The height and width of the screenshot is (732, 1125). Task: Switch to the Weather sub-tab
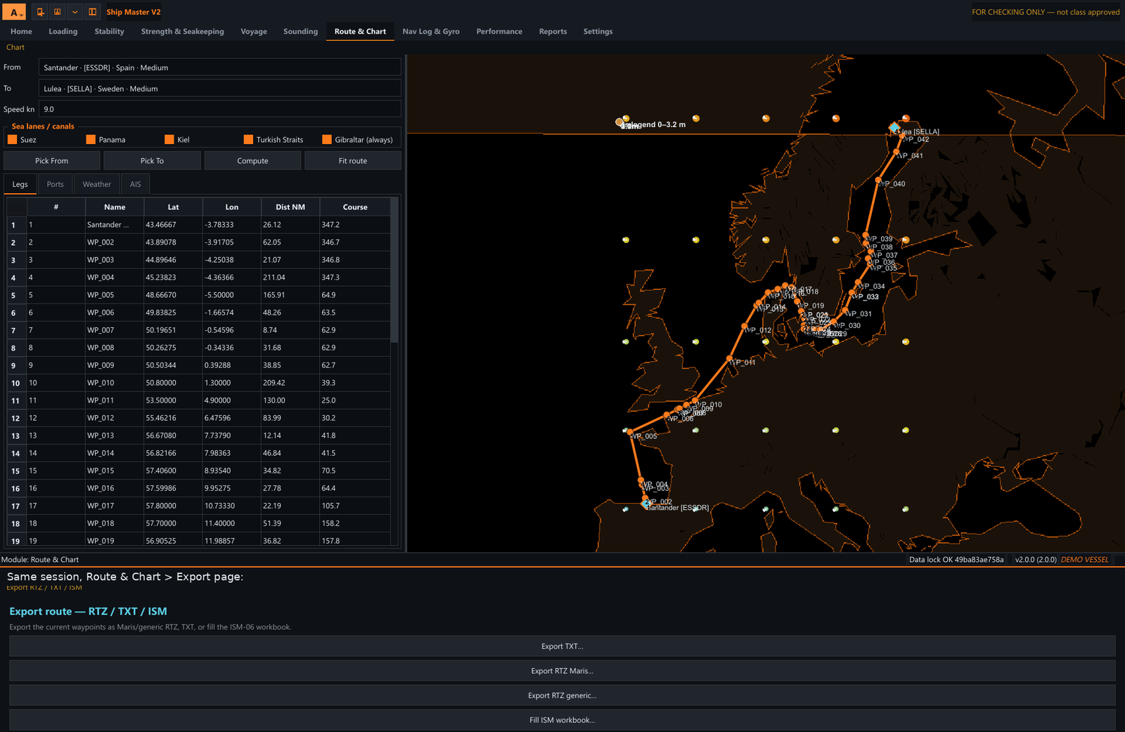pyautogui.click(x=97, y=184)
